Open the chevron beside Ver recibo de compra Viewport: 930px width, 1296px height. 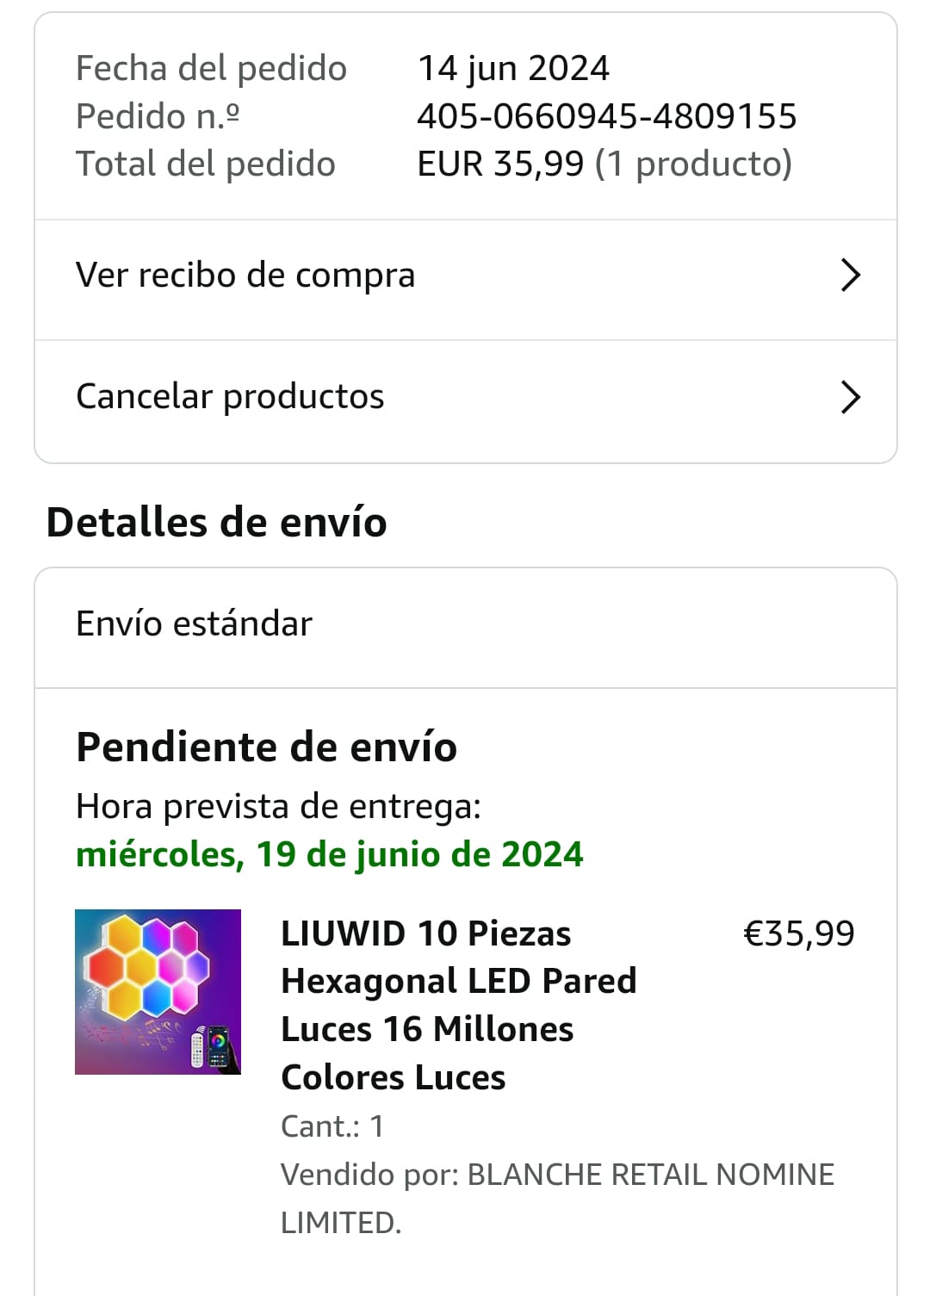pos(850,276)
